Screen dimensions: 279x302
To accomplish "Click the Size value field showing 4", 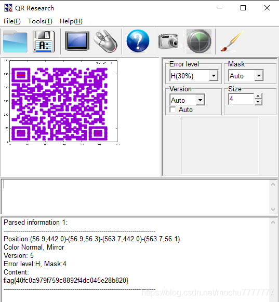I will click(241, 99).
